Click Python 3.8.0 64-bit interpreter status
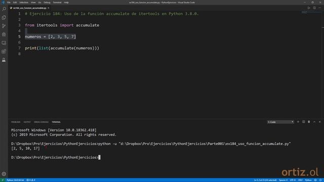The width and height of the screenshot is (324, 182). tap(15, 180)
